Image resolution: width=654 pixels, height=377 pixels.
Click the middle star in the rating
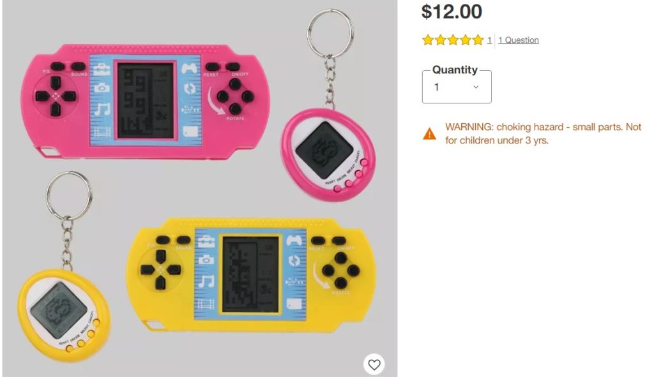pyautogui.click(x=453, y=40)
